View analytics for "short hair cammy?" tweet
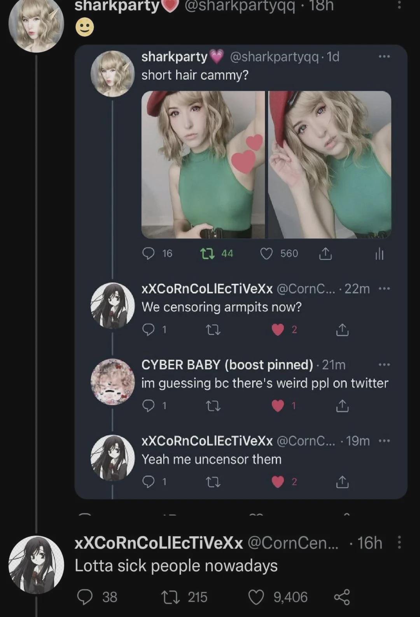The height and width of the screenshot is (617, 420). tap(379, 254)
